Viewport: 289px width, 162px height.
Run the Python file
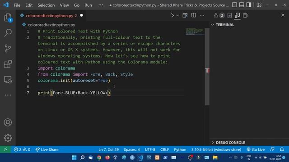pos(172,15)
